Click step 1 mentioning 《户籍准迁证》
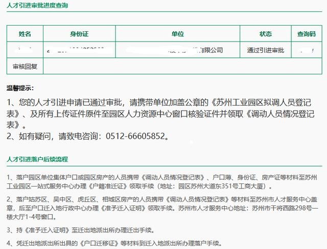This screenshot has width=327, height=249. click(163, 181)
